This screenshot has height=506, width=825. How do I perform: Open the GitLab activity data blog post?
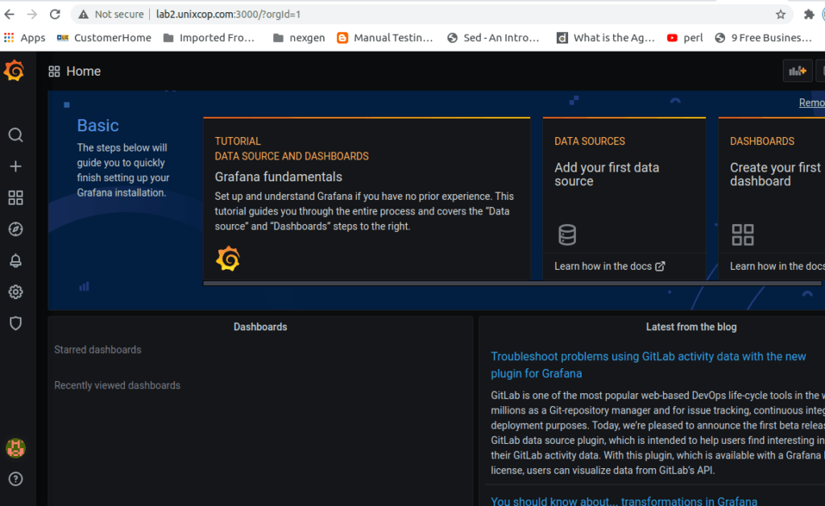tap(649, 365)
